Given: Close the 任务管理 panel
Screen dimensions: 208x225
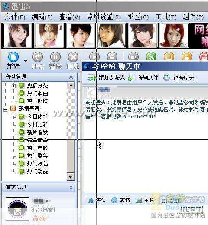Looking at the screenshot, I should click(x=71, y=77).
